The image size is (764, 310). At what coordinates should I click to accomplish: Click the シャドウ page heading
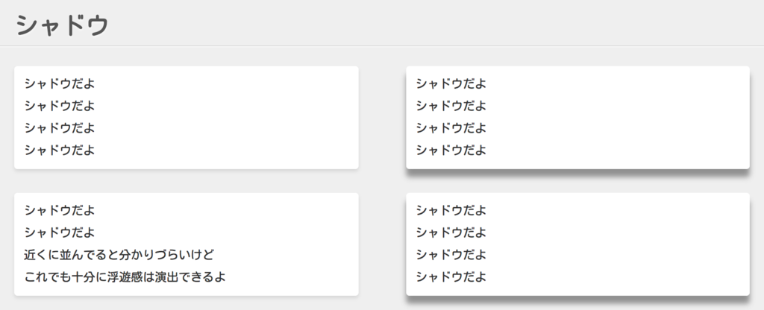[x=63, y=25]
